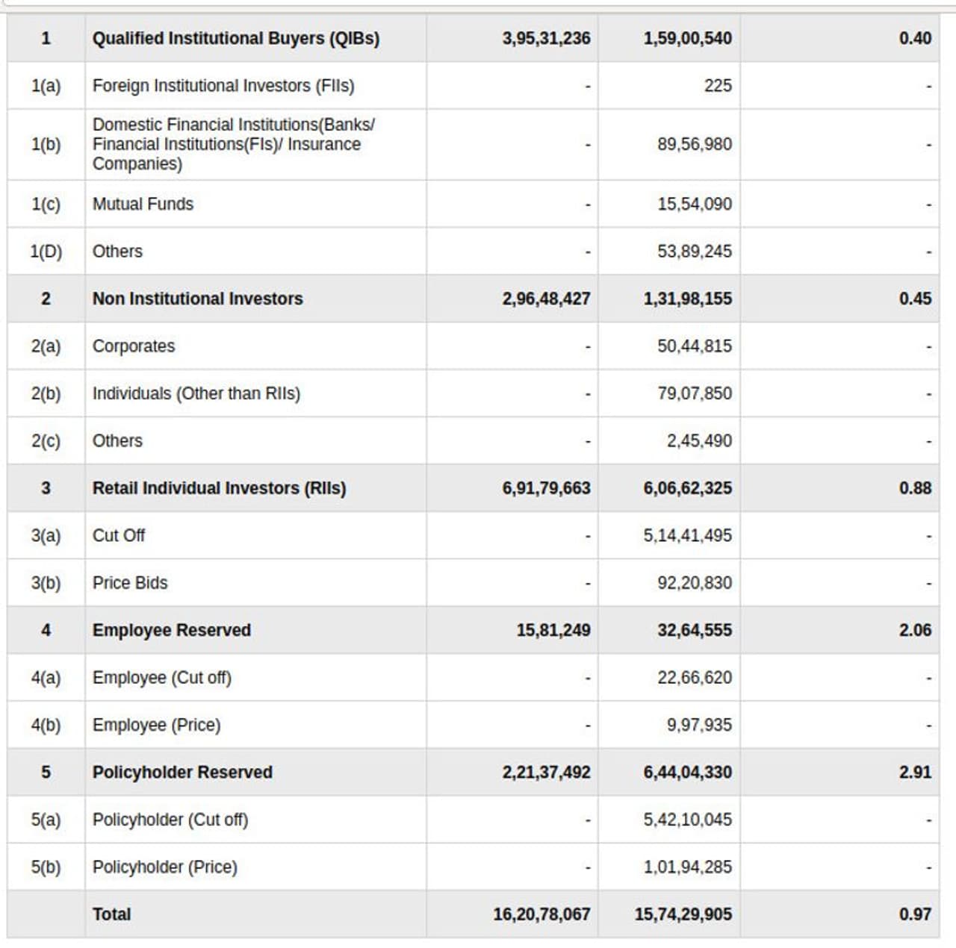This screenshot has width=956, height=948.
Task: Click the Total row label
Action: (x=111, y=914)
